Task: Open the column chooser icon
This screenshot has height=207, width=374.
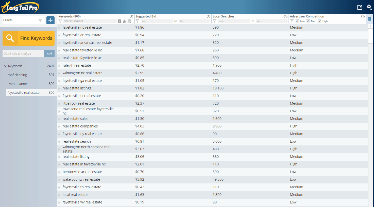Action: click(x=370, y=19)
